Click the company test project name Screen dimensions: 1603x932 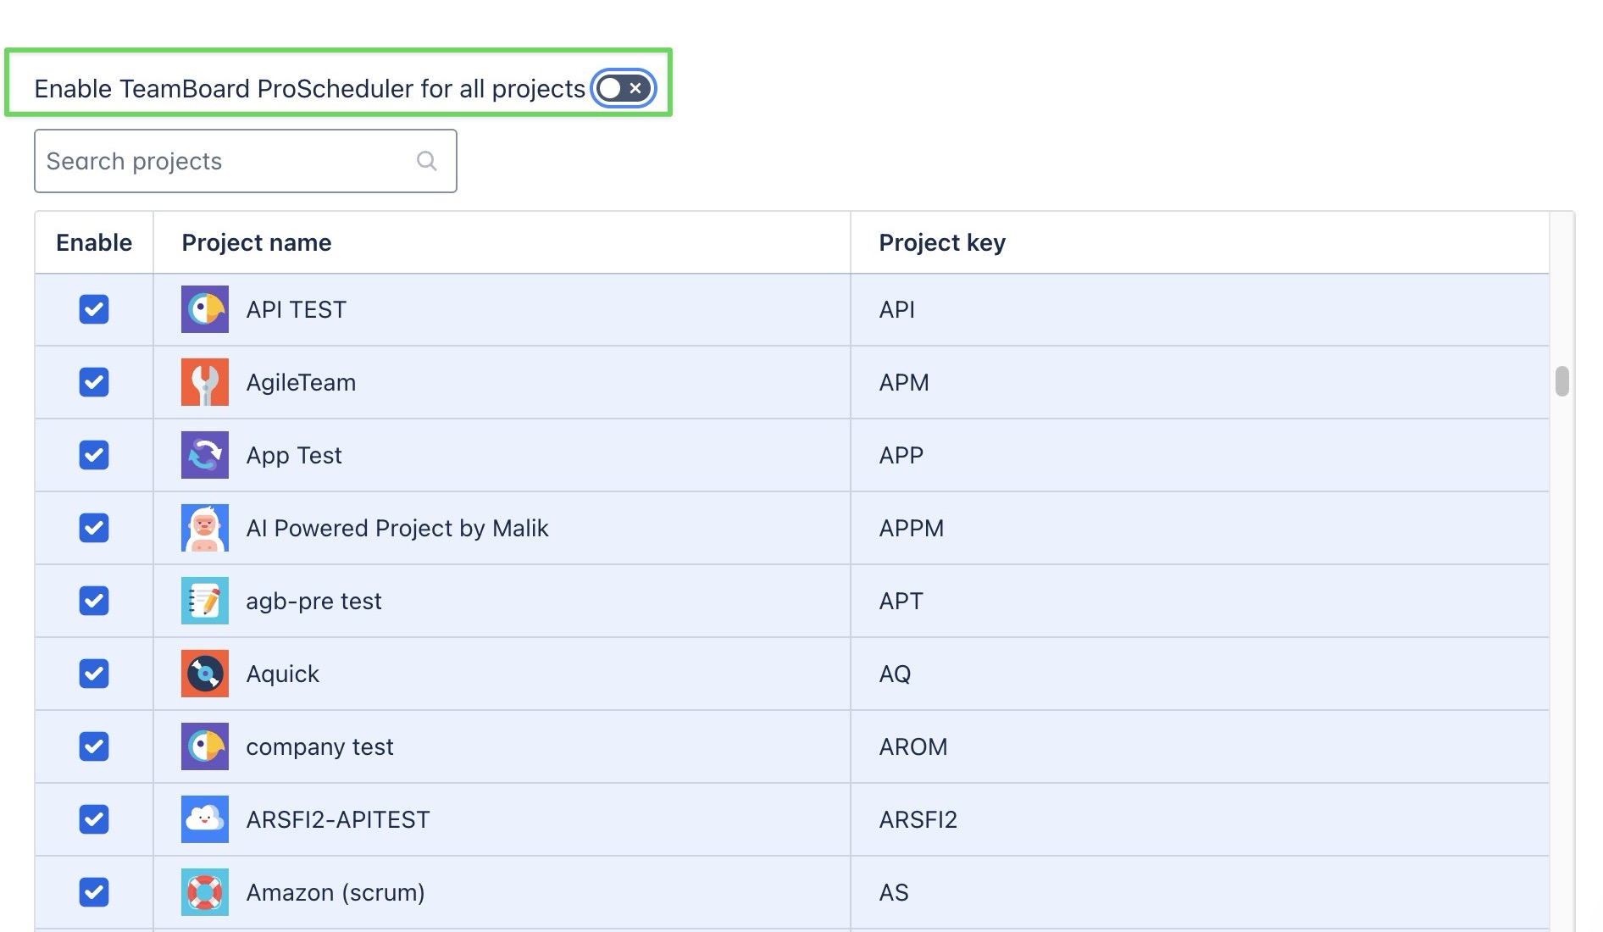tap(319, 746)
